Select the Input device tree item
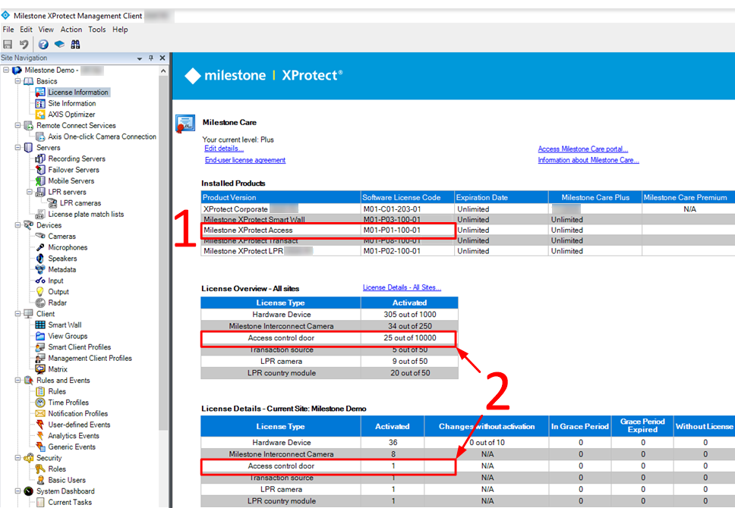Screen dimensions: 735x508 (x=55, y=281)
